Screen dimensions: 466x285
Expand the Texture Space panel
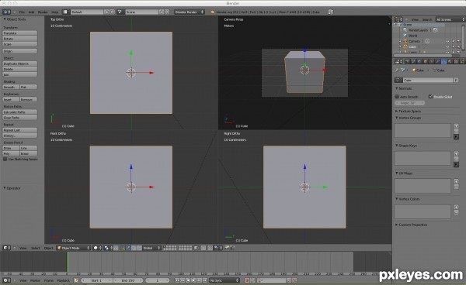pyautogui.click(x=396, y=111)
